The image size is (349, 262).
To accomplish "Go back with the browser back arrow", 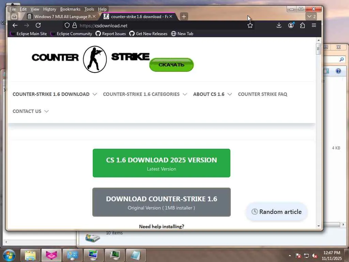I will click(15, 25).
